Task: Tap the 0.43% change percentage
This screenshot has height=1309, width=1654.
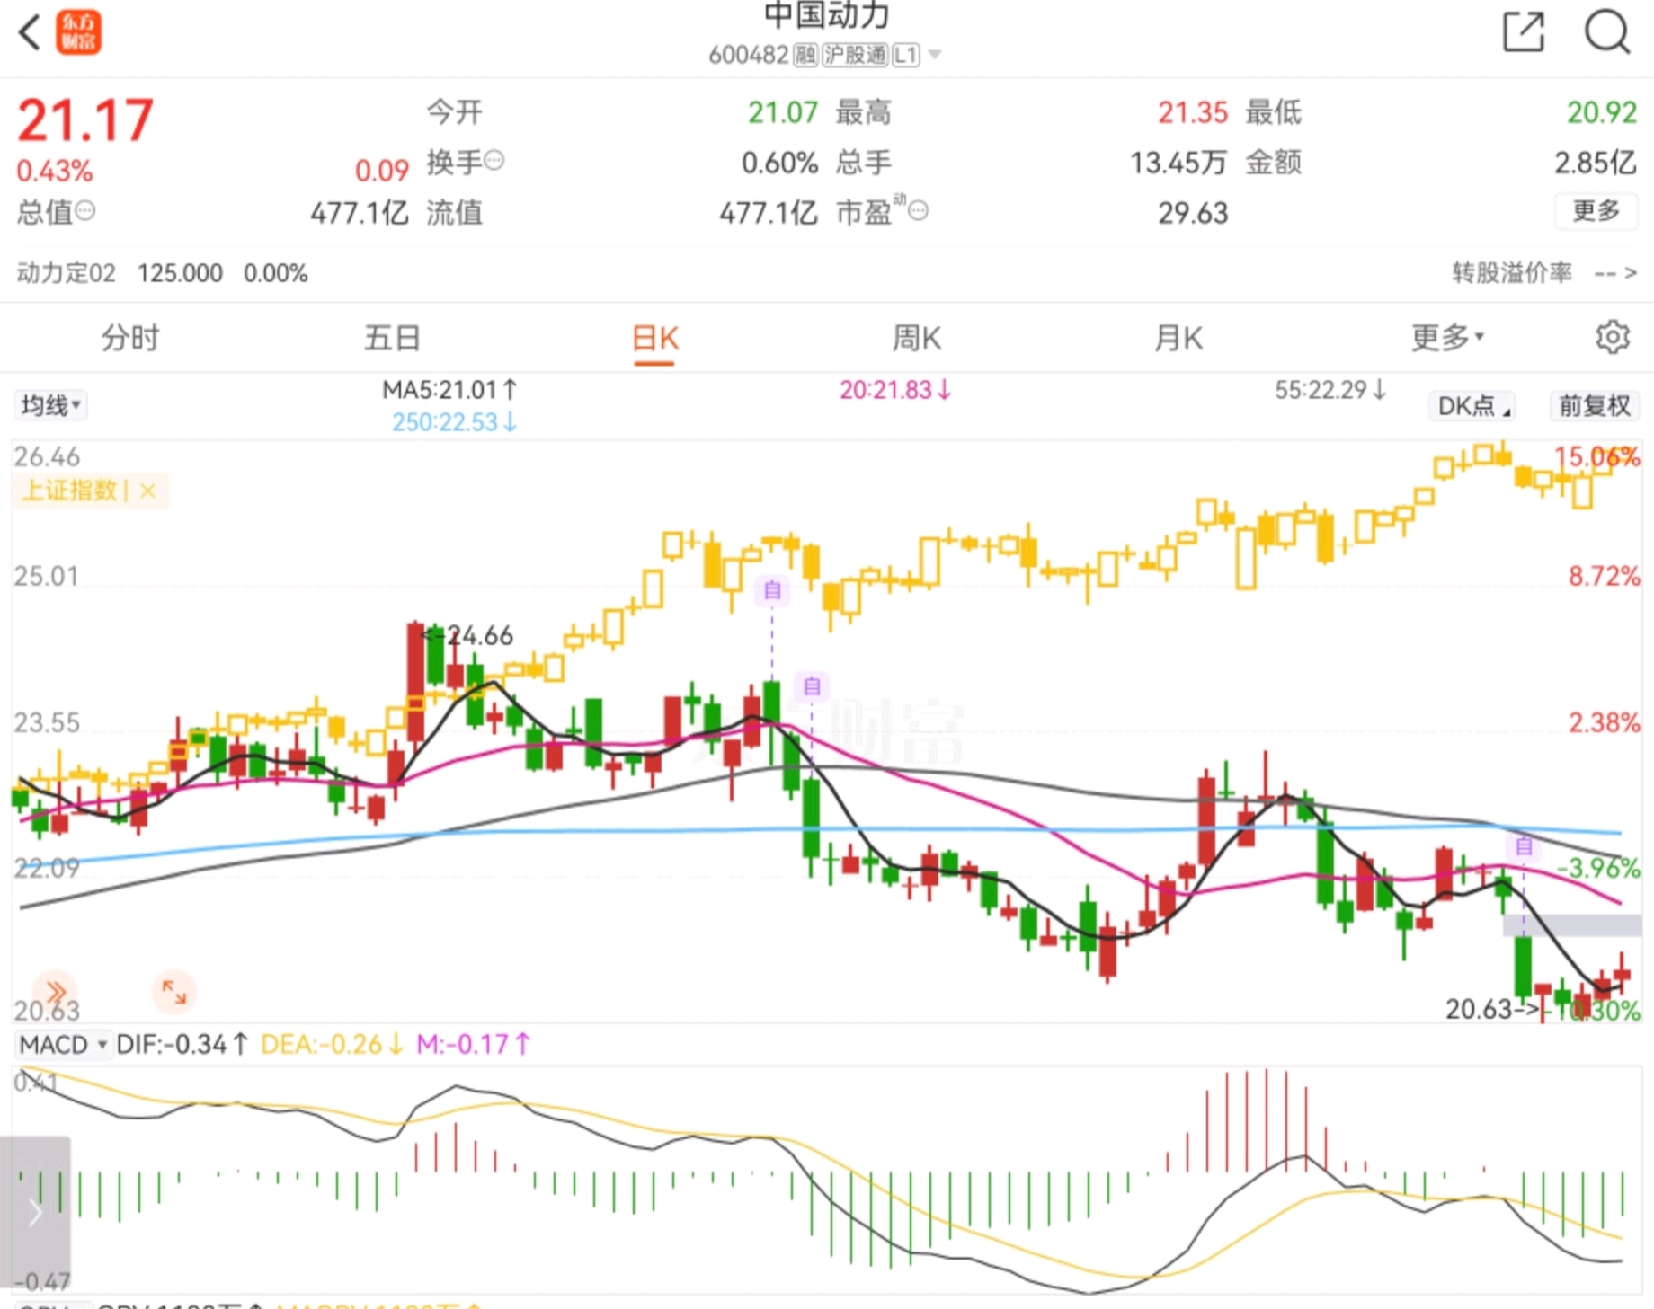Action: pos(55,171)
